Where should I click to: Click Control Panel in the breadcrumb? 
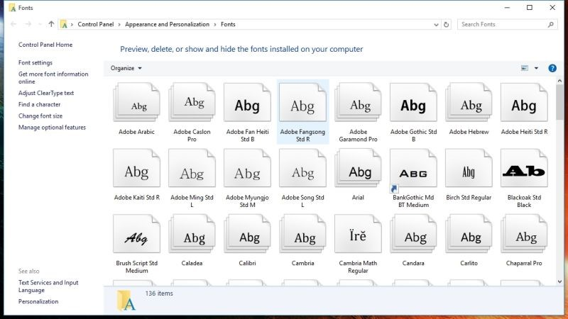point(96,24)
